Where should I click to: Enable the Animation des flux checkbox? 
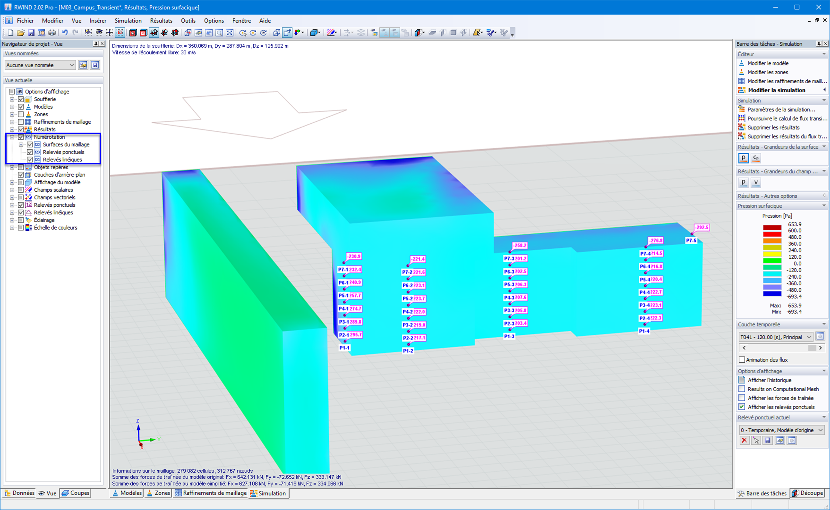click(x=742, y=360)
